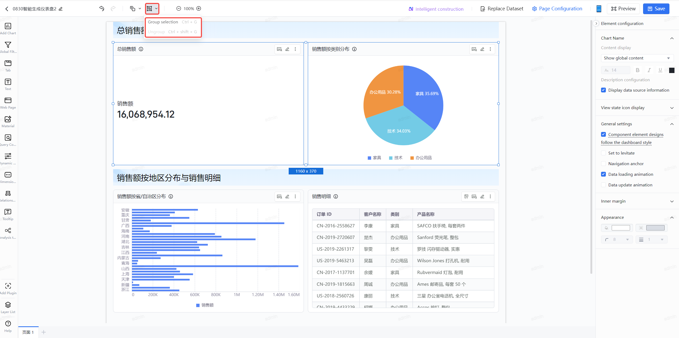
Task: Open the Material library
Action: 8,122
